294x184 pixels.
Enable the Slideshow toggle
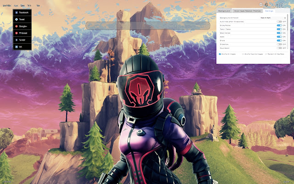tap(279, 44)
